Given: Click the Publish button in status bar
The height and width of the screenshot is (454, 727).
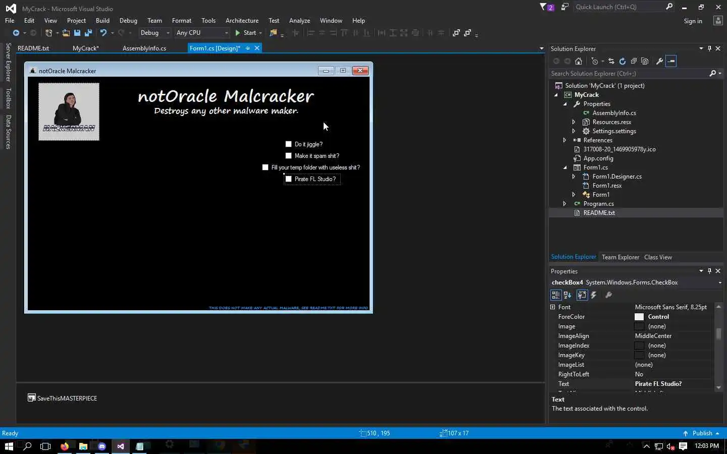Looking at the screenshot, I should (701, 433).
